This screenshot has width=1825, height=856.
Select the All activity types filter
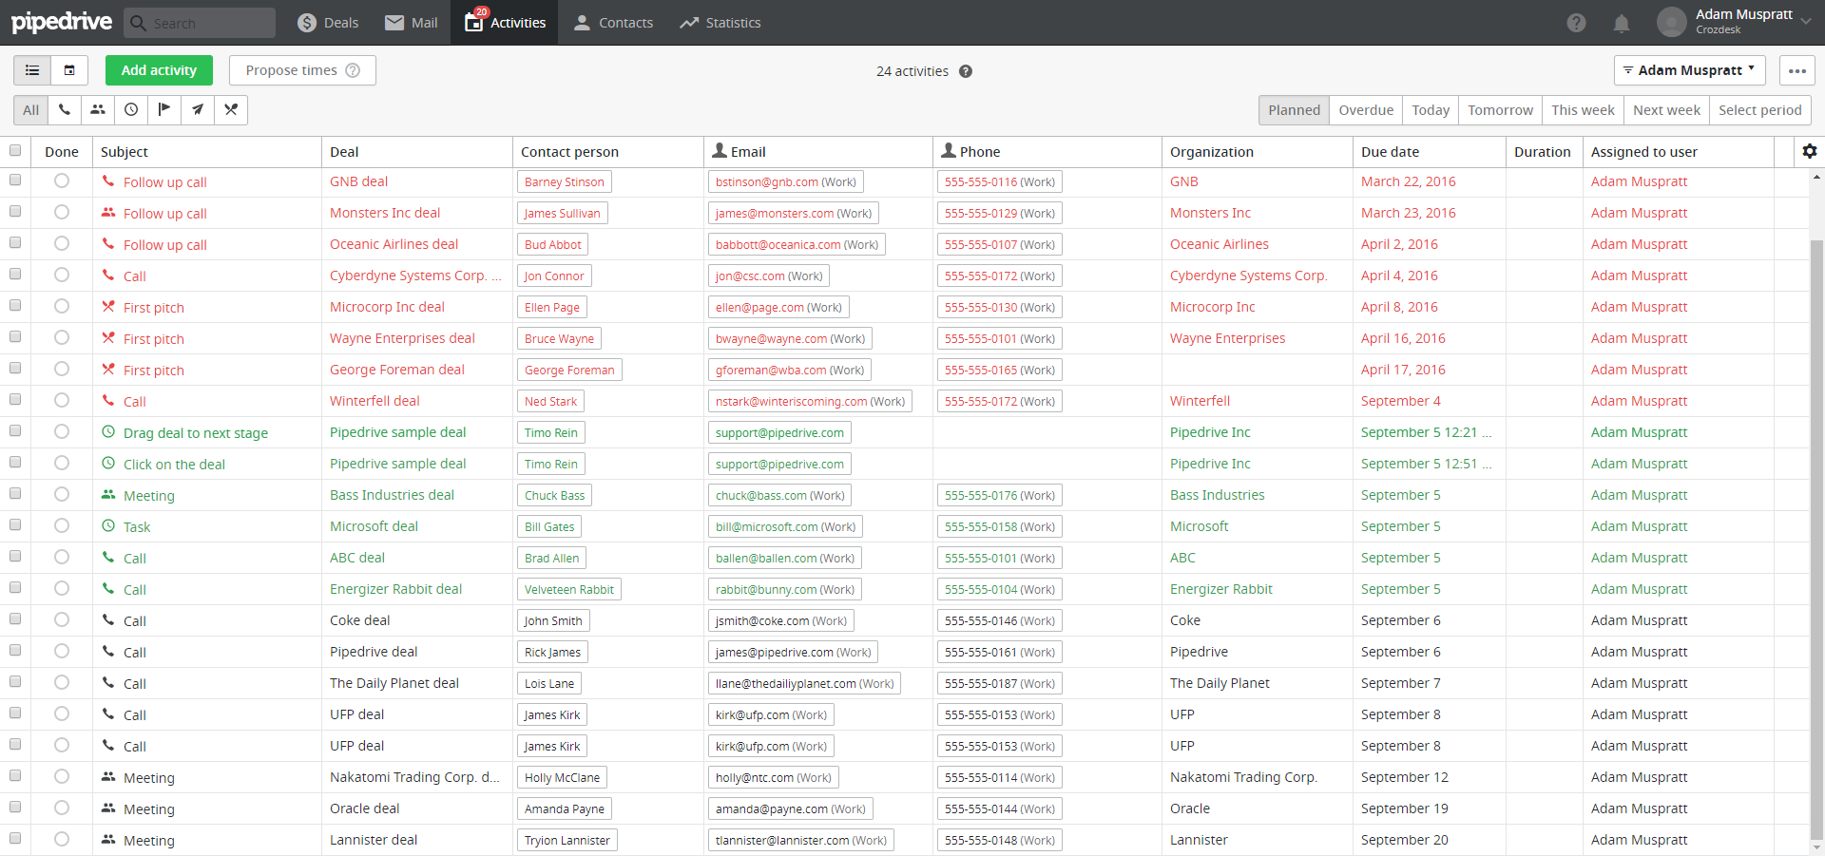point(31,110)
